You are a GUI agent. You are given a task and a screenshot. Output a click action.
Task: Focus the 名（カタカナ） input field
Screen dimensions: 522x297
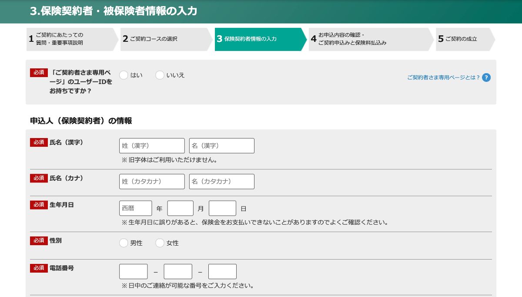coord(221,182)
